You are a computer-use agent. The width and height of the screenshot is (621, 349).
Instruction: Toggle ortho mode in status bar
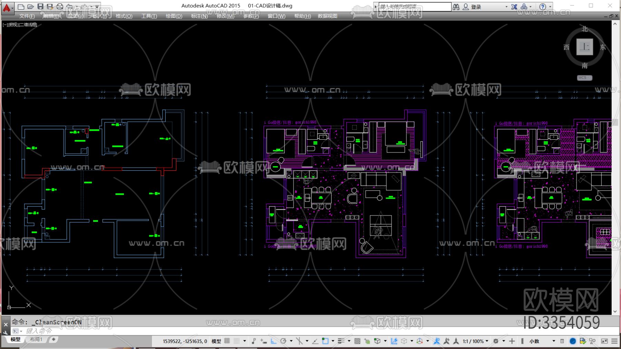click(x=274, y=341)
